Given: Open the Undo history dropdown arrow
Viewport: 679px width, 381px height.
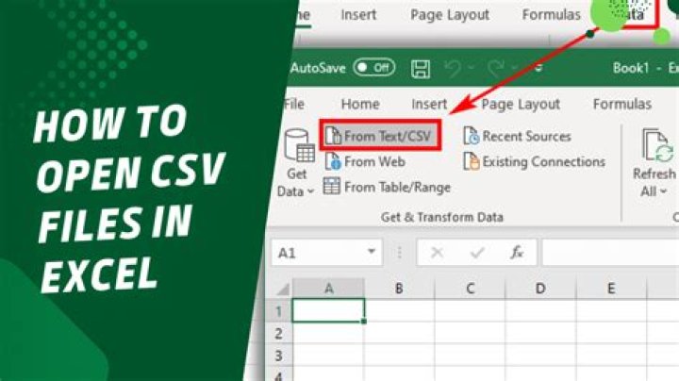Looking at the screenshot, I should 472,68.
